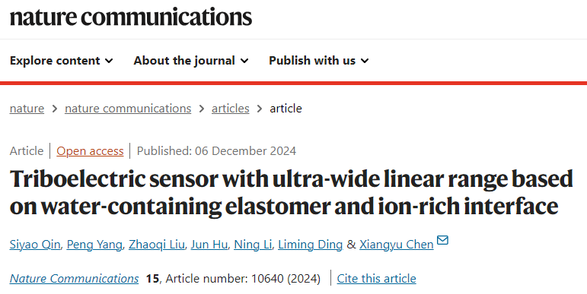Open the About the journal dropdown
The height and width of the screenshot is (294, 587).
[x=191, y=61]
